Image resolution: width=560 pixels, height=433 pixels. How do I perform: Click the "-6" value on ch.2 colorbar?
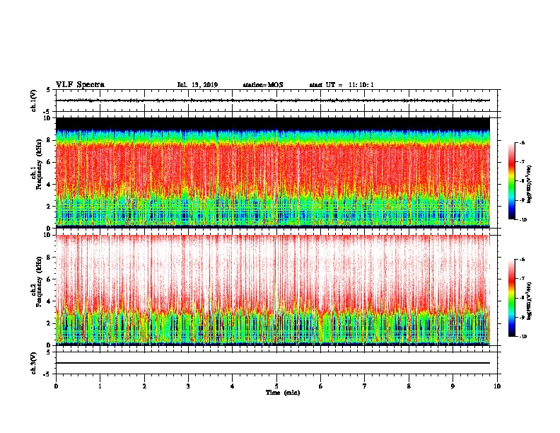coord(522,260)
